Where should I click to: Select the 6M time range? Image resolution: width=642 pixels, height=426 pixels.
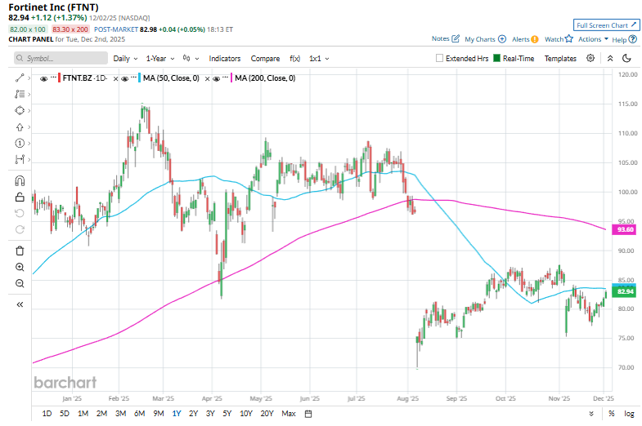pos(139,414)
